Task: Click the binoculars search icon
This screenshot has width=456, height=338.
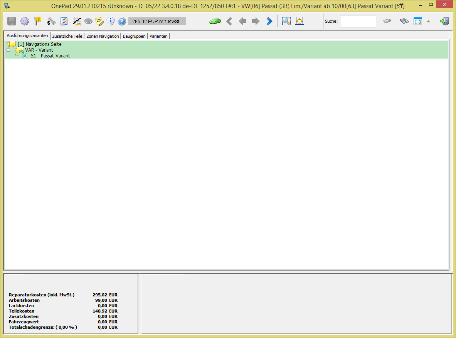Action: pyautogui.click(x=404, y=21)
